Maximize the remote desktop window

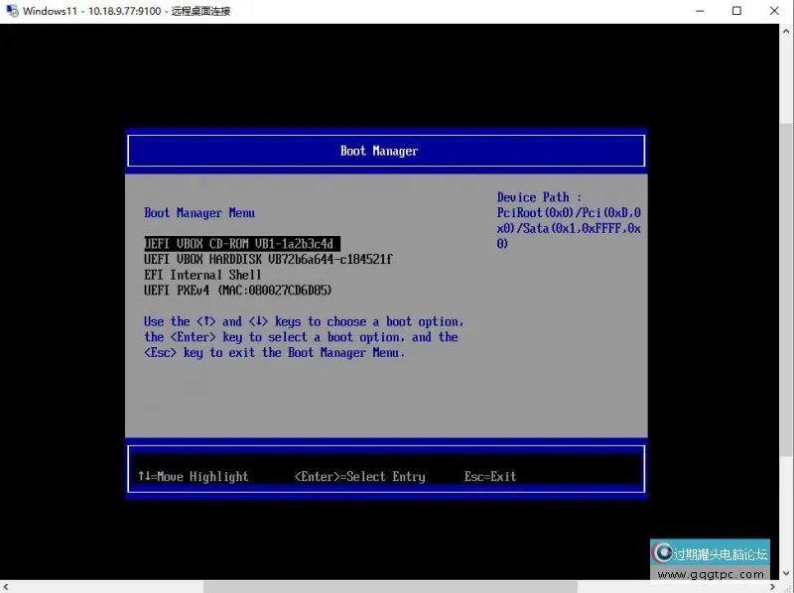(736, 11)
